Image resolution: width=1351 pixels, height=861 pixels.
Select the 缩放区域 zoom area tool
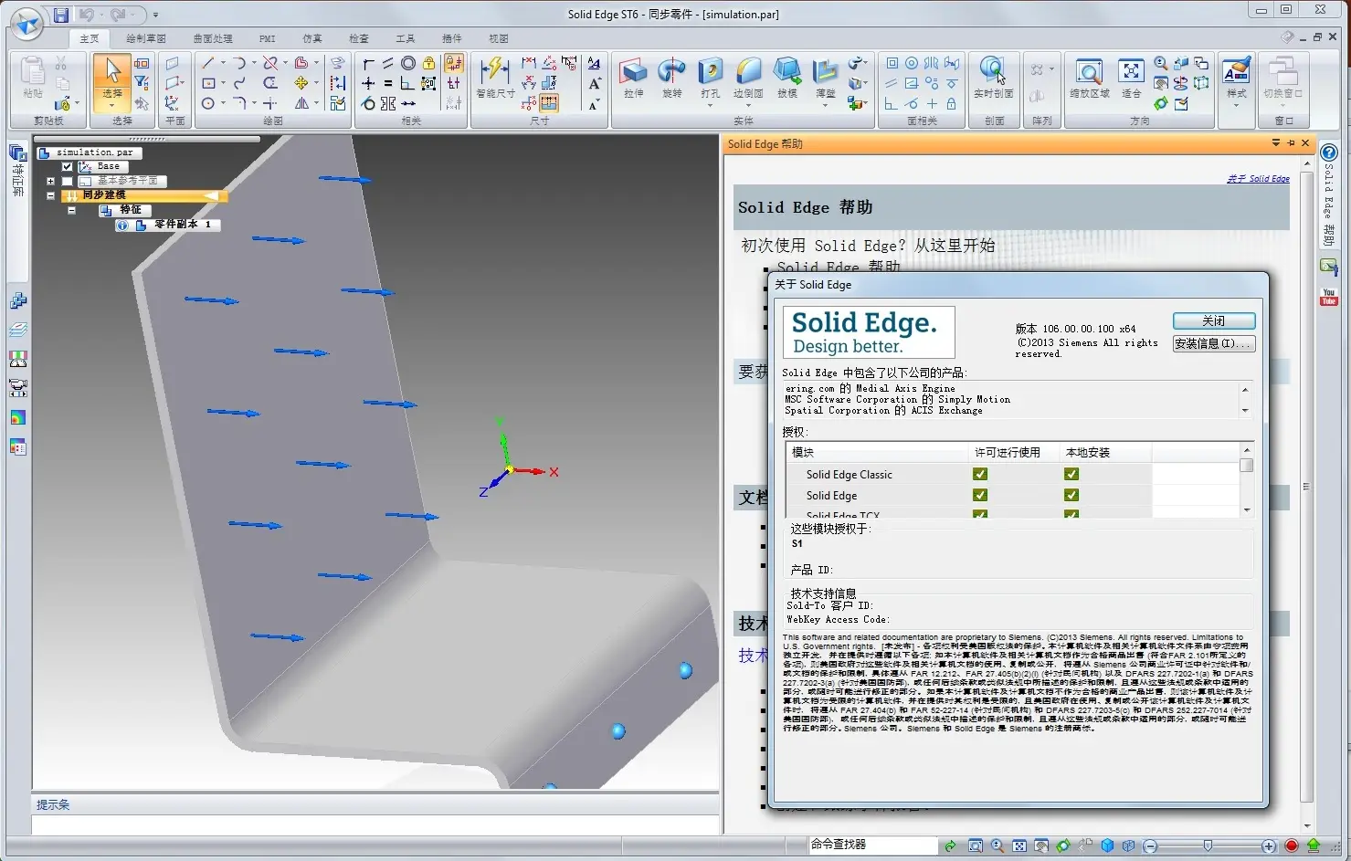tap(1089, 73)
